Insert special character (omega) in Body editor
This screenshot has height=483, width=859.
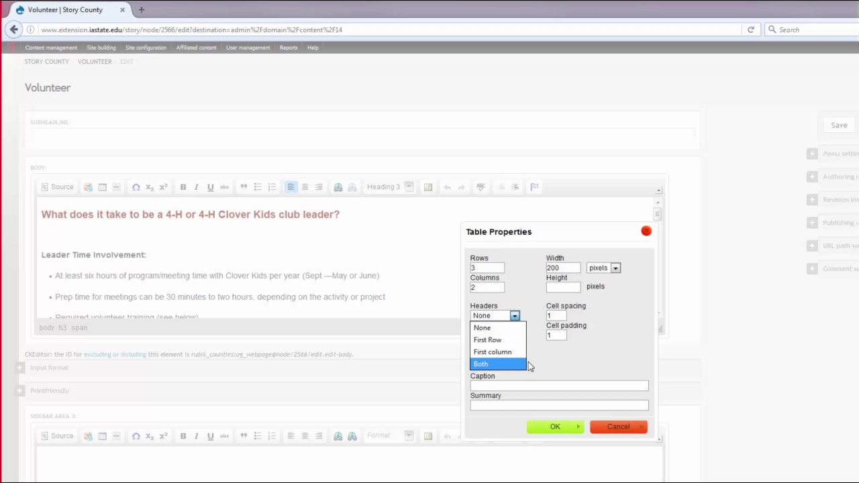tap(136, 187)
